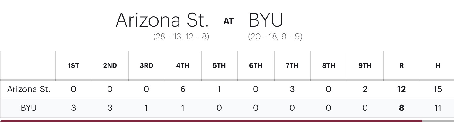Select Arizona St.'s 15 hits cell

click(x=438, y=89)
